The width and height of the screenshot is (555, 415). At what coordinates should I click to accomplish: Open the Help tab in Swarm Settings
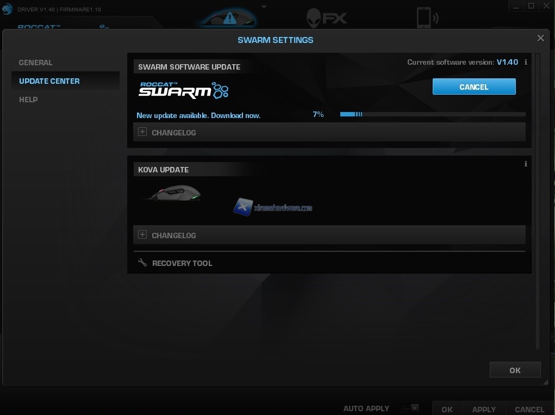(x=28, y=100)
